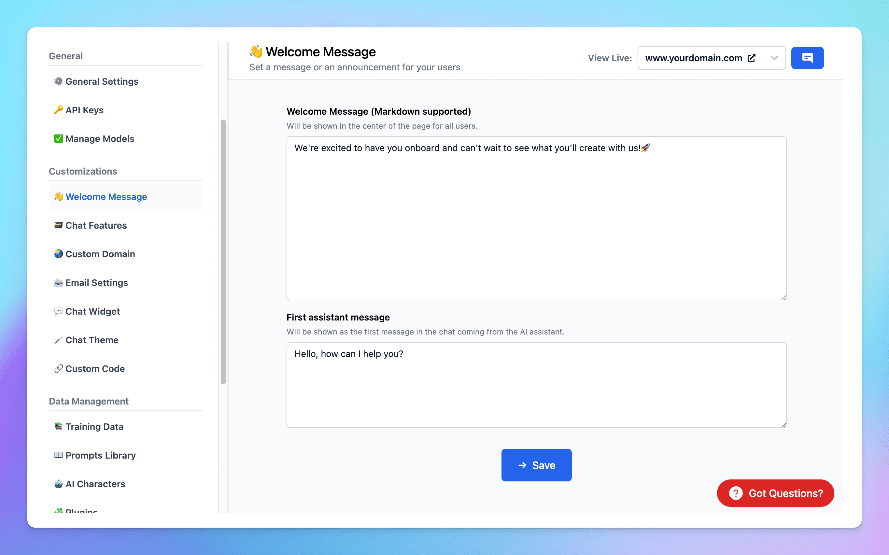Click the sidebar vertical scrollbar

(x=223, y=252)
